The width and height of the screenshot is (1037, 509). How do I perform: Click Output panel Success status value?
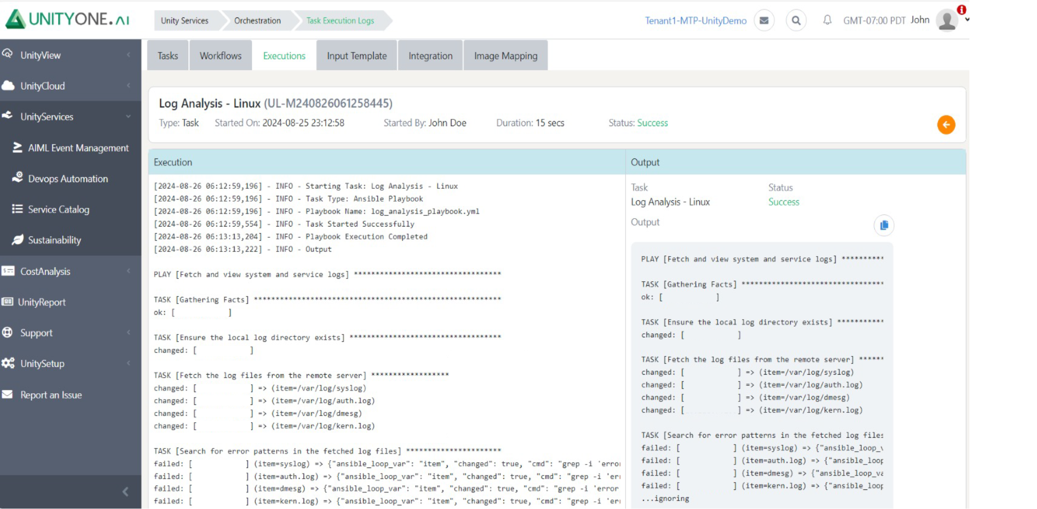pos(783,202)
